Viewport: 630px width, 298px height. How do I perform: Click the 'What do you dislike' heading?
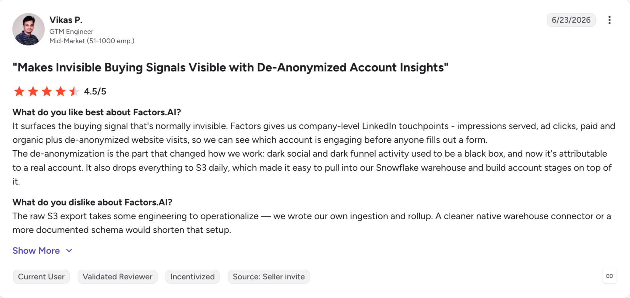pyautogui.click(x=92, y=202)
